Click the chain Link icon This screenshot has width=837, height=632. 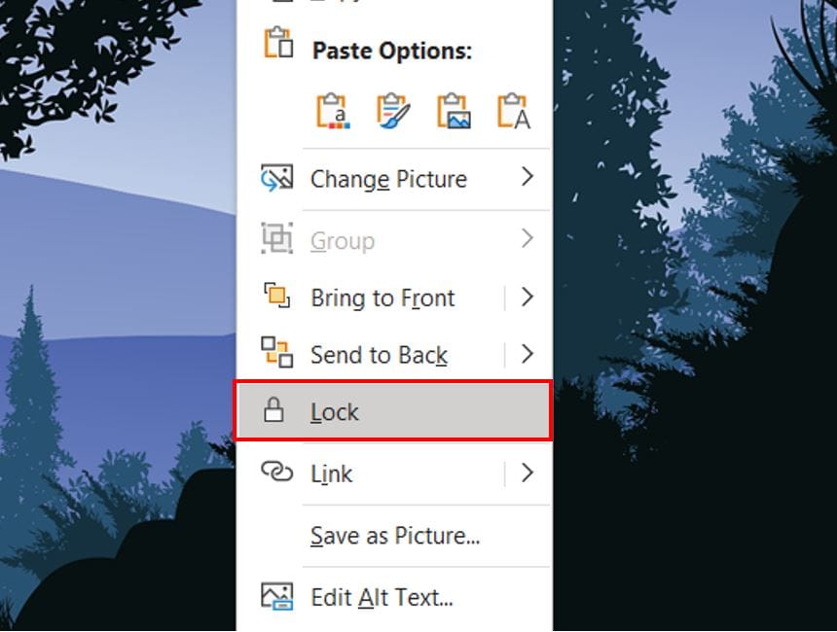[276, 473]
